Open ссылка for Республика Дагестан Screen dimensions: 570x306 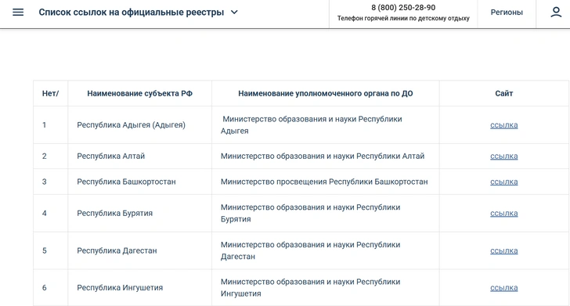504,250
